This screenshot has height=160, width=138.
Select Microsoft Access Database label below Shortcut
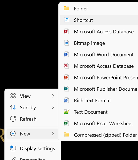pos(104,31)
